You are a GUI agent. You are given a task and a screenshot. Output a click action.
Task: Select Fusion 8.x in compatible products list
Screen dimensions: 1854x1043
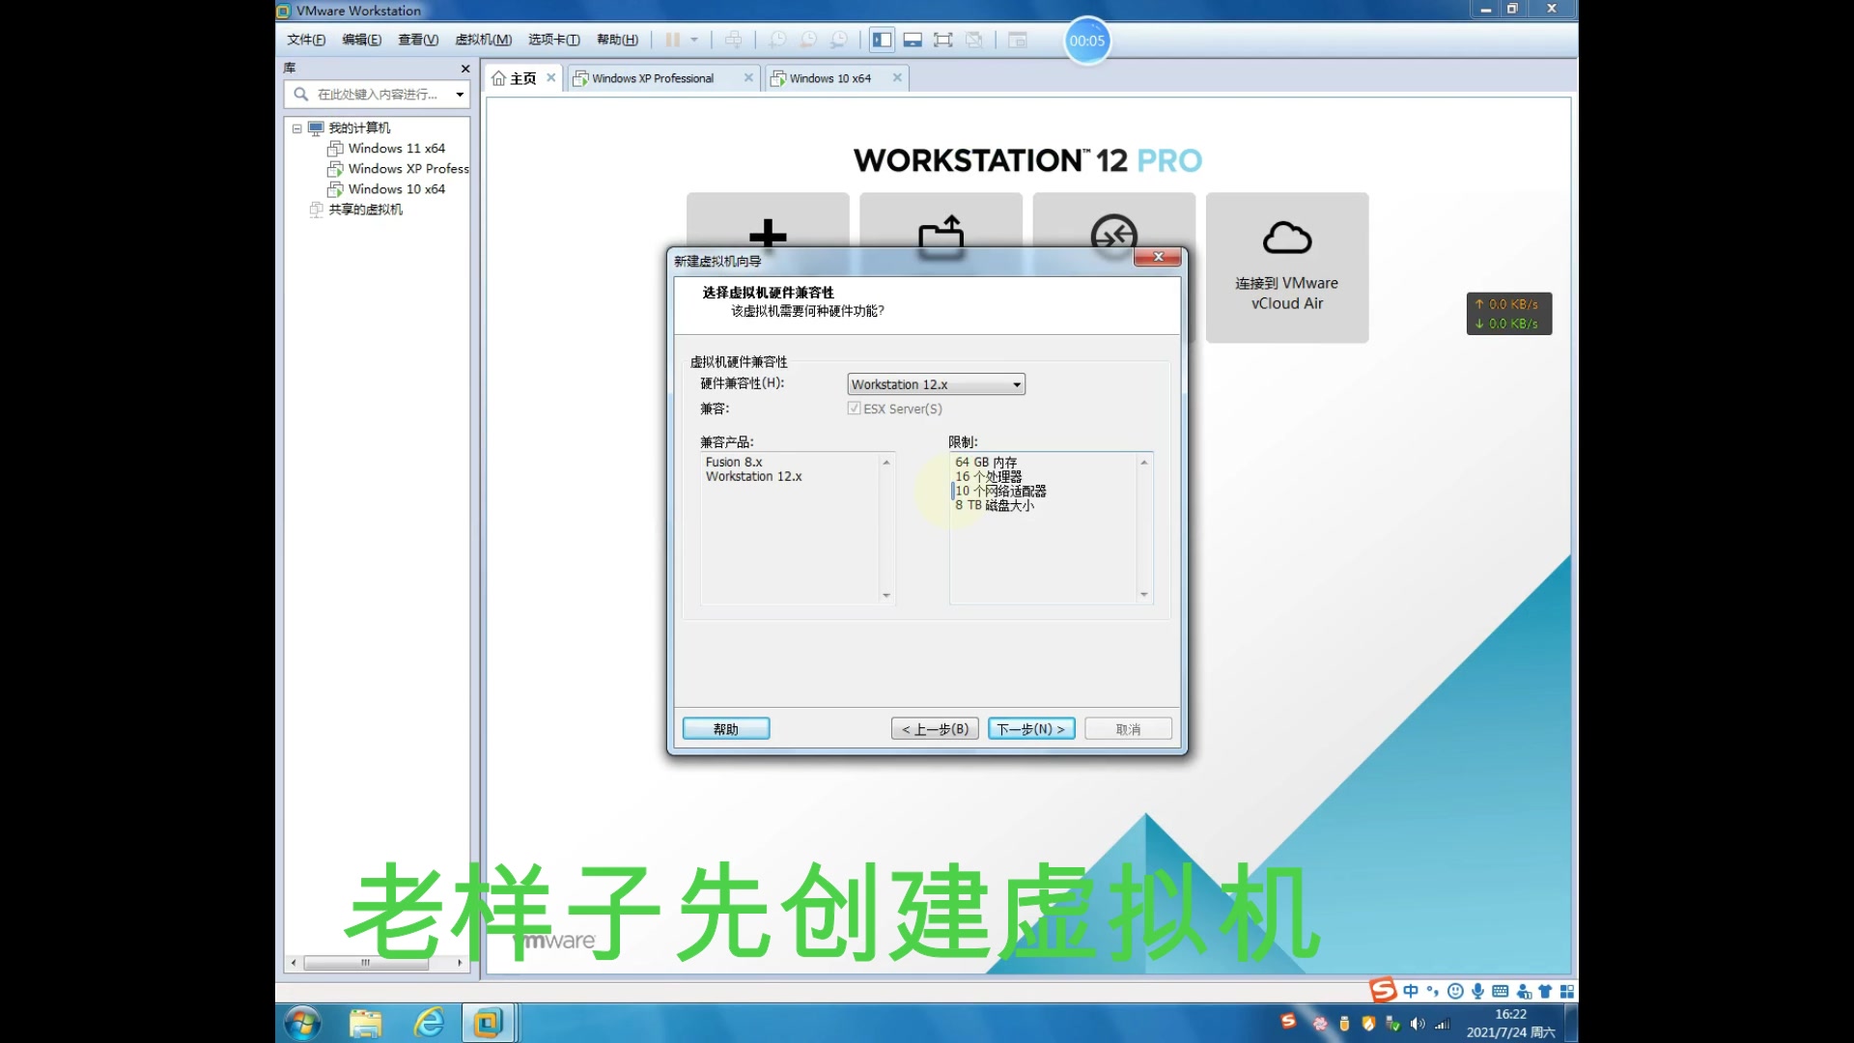tap(732, 461)
